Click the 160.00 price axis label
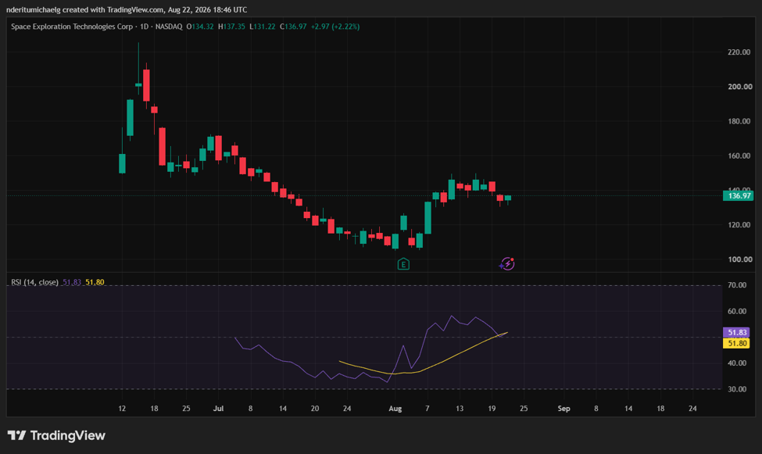Viewport: 762px width, 454px height. click(739, 156)
